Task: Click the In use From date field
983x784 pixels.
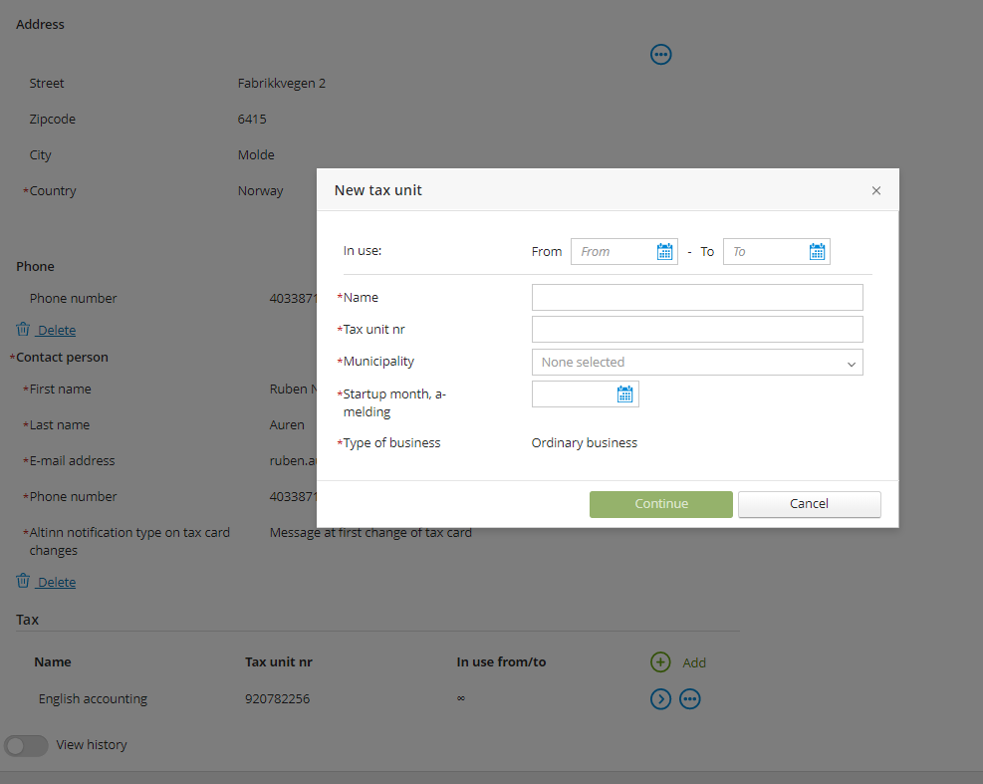Action: tap(614, 251)
